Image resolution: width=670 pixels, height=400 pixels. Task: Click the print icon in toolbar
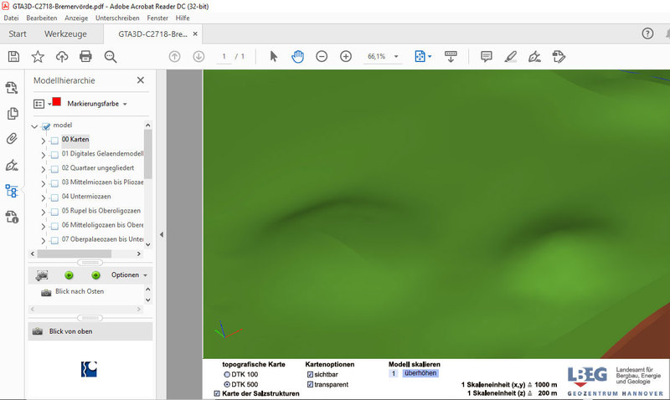85,56
